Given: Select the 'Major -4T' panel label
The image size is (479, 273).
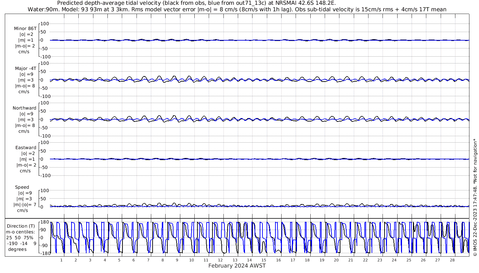Looking at the screenshot, I should (25, 69).
